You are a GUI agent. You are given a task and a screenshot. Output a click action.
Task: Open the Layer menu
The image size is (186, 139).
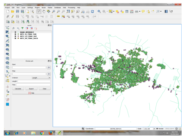tap(23, 8)
